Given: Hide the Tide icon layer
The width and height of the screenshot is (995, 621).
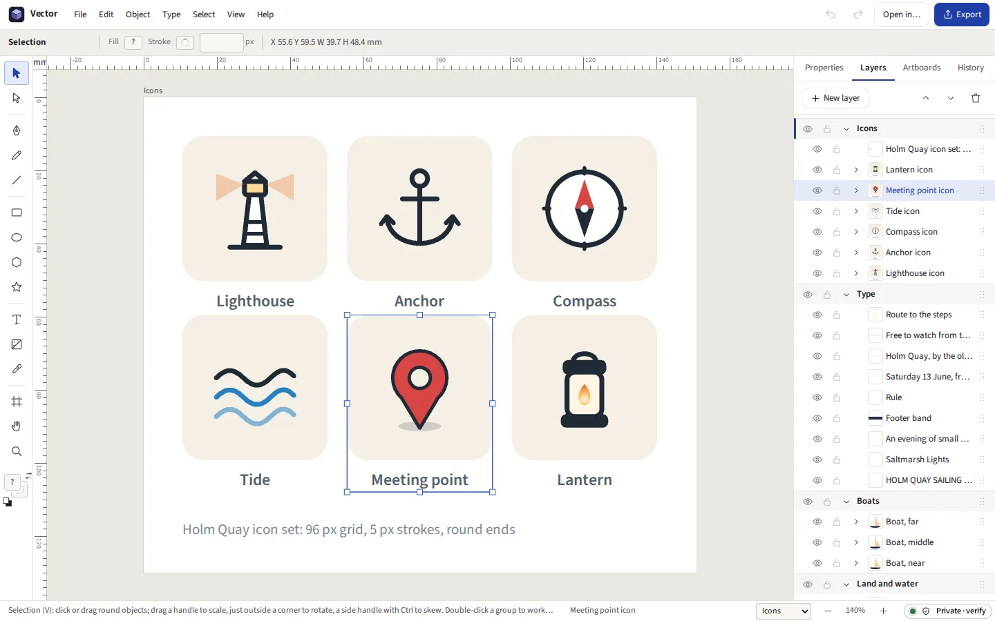Looking at the screenshot, I should [x=817, y=211].
